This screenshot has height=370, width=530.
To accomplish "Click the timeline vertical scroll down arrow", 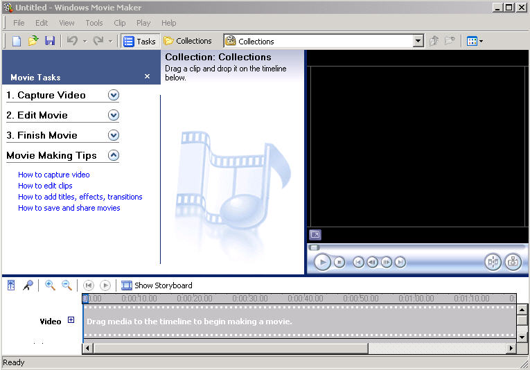I will [x=522, y=337].
